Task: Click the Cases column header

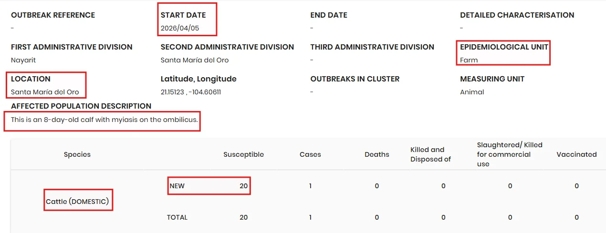Action: point(310,154)
